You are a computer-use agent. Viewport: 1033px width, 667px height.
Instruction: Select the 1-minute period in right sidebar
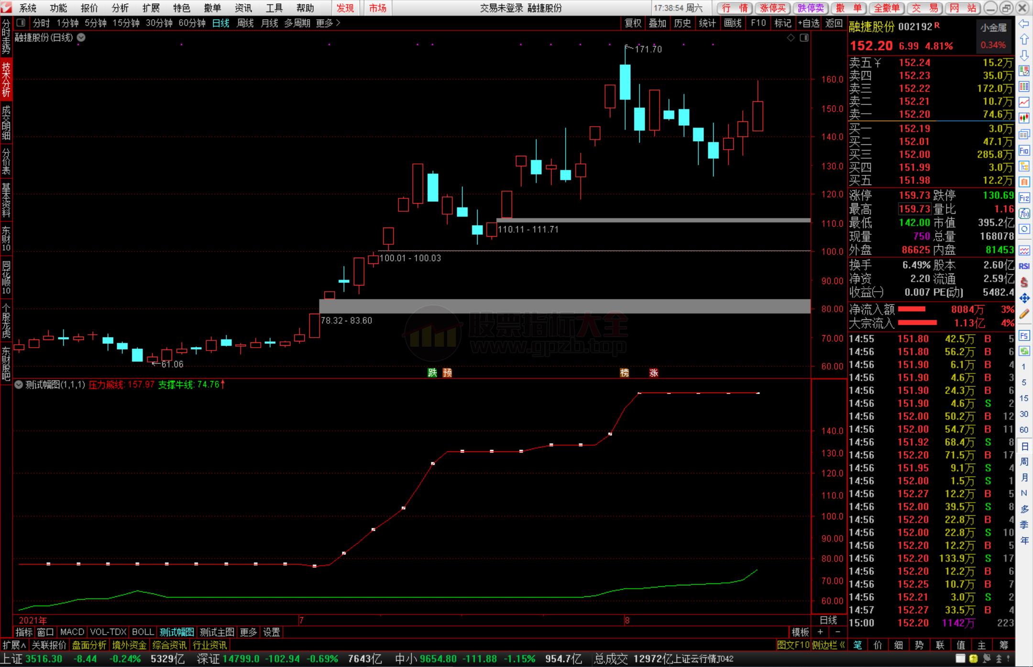pos(1023,367)
